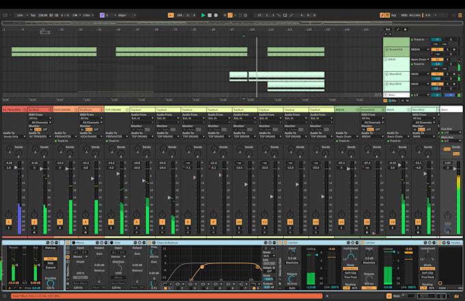The width and height of the screenshot is (465, 301).
Task: Click the Stop button in transport
Action: (210, 15)
